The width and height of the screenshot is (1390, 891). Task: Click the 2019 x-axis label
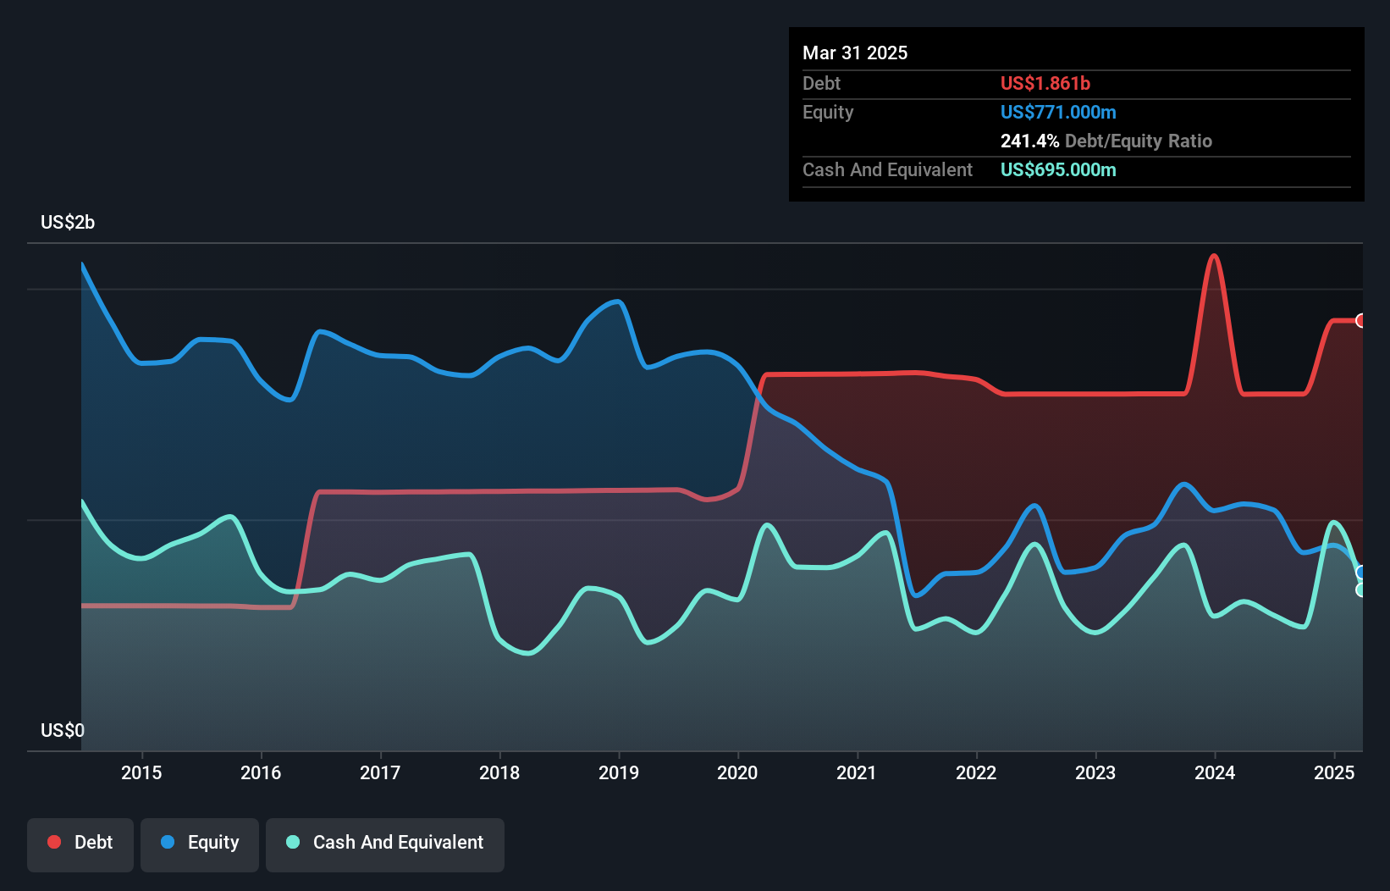click(619, 772)
